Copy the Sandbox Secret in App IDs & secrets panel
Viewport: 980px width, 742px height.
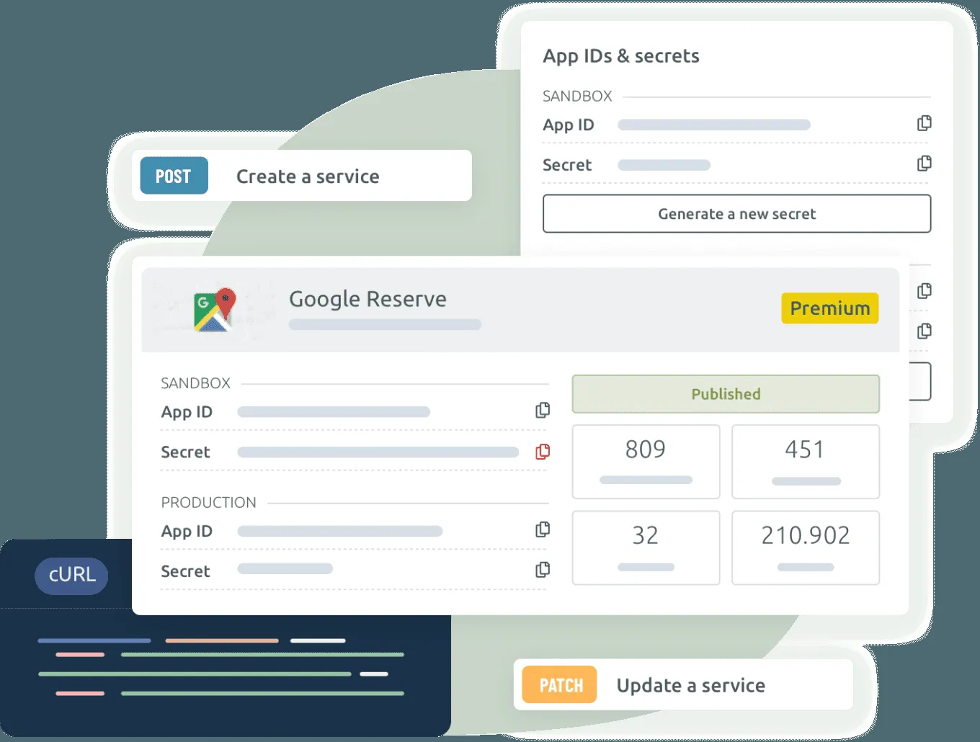pos(924,164)
